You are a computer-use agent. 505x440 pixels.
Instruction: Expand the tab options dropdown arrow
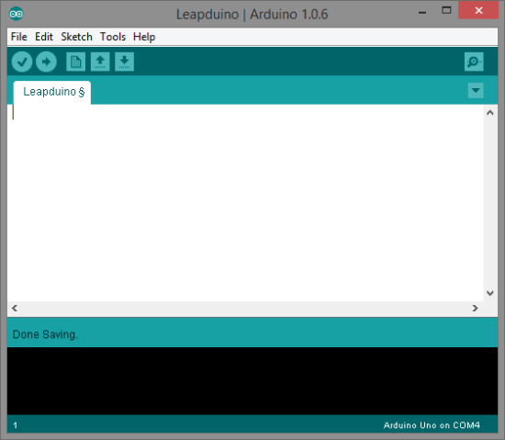coord(476,91)
